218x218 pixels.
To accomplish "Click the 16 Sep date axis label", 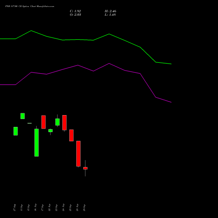I will [x=35, y=208].
